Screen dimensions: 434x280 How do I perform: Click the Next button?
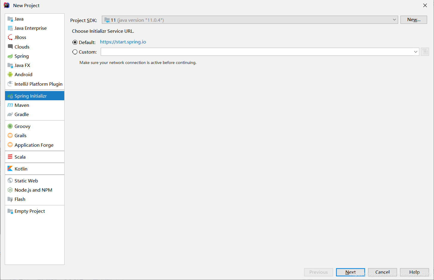coord(350,272)
